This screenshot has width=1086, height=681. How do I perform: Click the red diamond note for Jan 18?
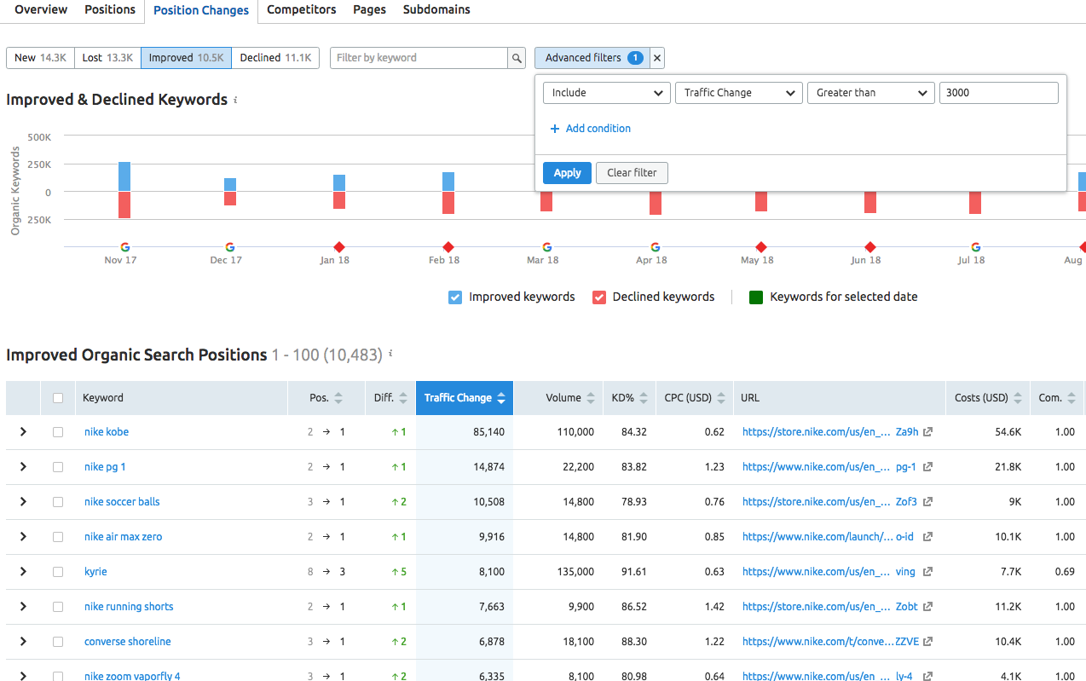[339, 246]
